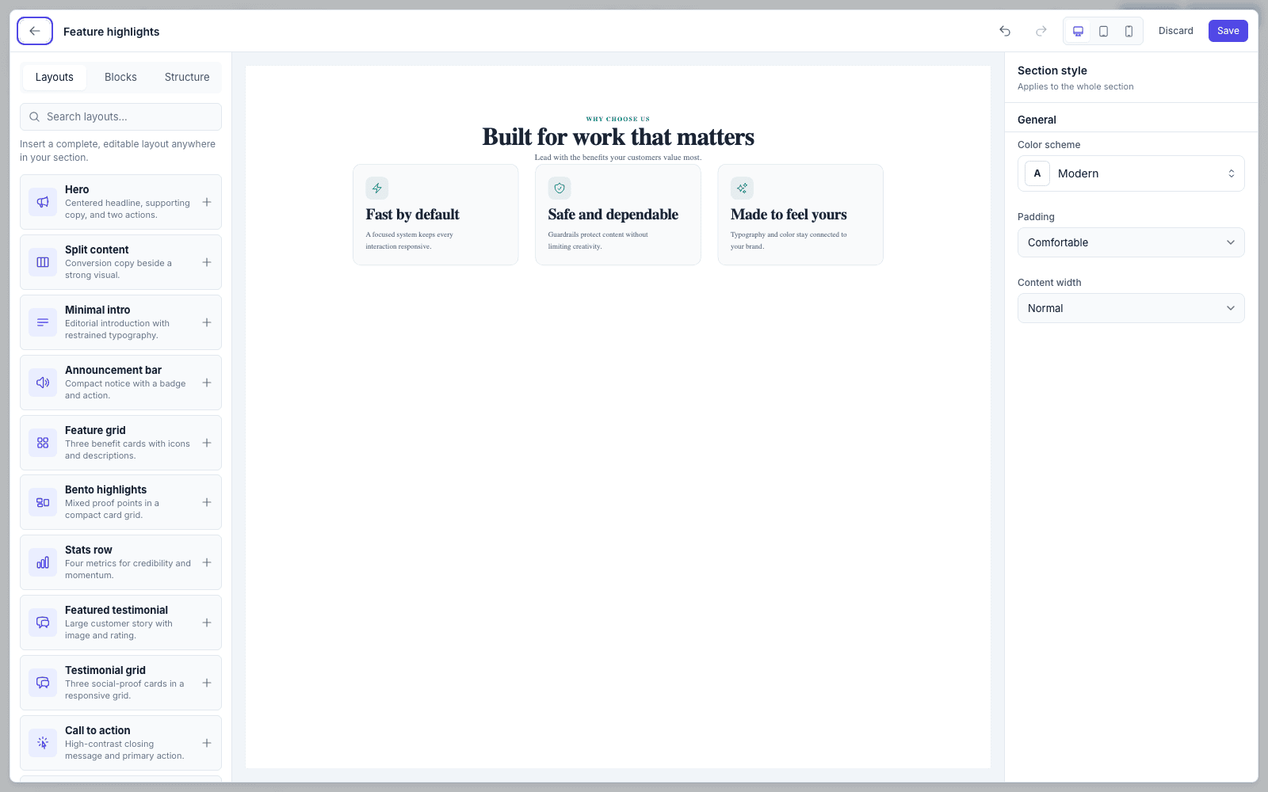Click the 'Minimal intro' layout title
This screenshot has width=1268, height=792.
(97, 310)
